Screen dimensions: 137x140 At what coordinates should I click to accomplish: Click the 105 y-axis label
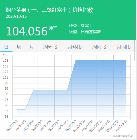pos(6,55)
